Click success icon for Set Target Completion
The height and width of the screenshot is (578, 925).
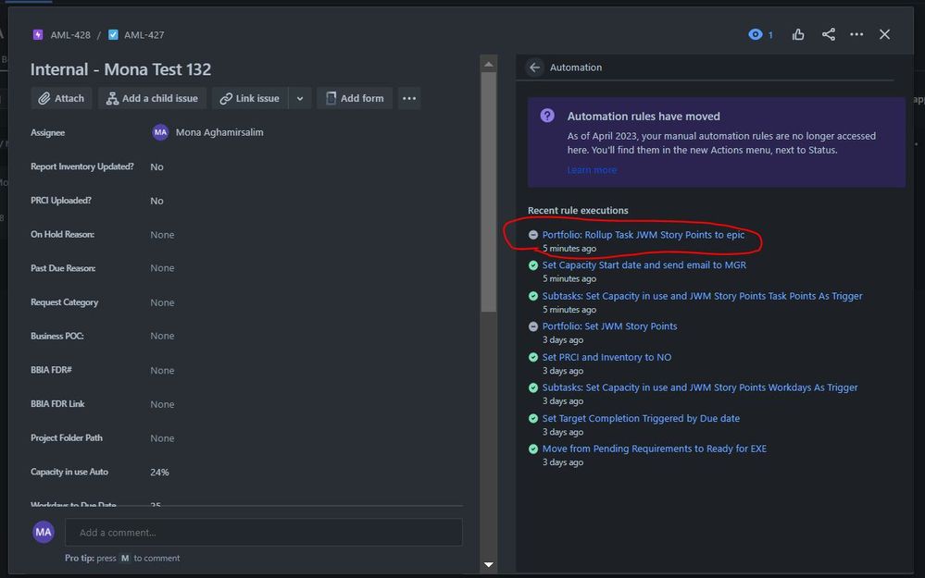click(x=533, y=418)
